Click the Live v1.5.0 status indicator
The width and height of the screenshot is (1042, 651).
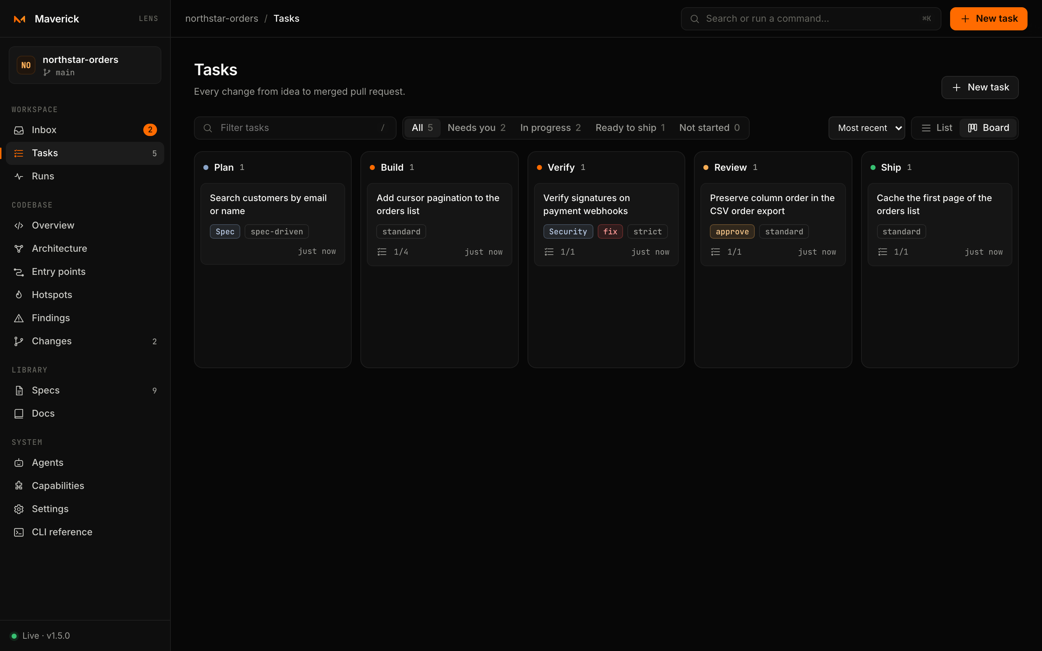pos(40,636)
